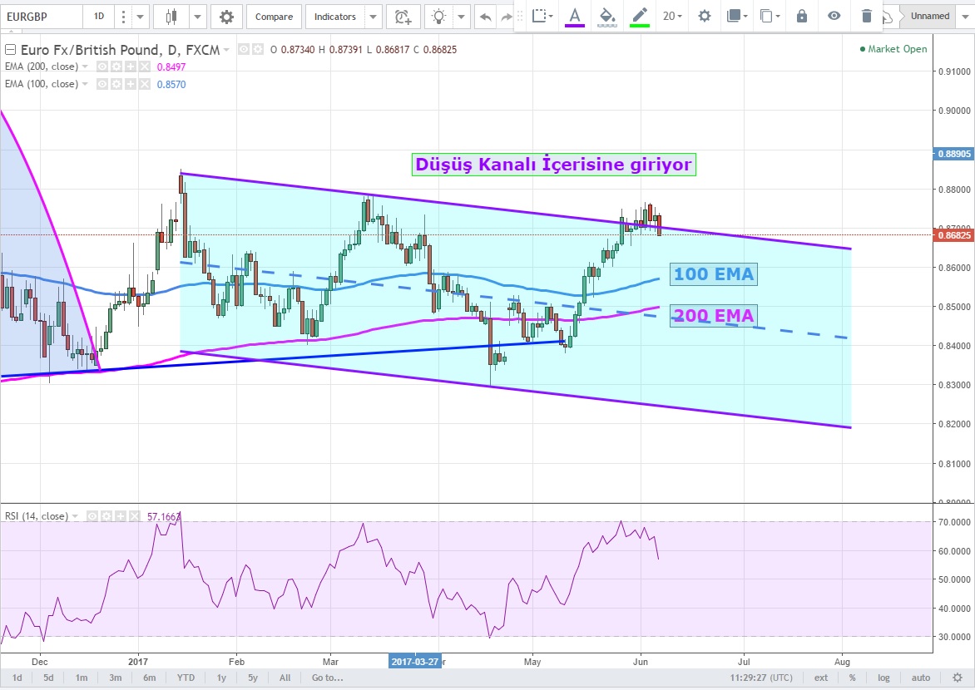Click the Go to... button
This screenshot has width=975, height=690.
327,678
